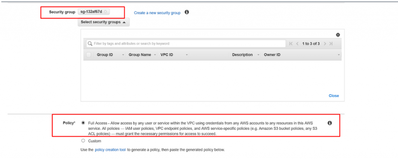The image size is (398, 159).
Task: Select the Custom policy radio button
Action: pos(83,141)
